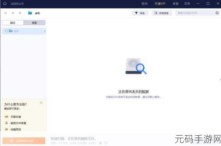Open 菜单 in the title bar

(x=187, y=4)
